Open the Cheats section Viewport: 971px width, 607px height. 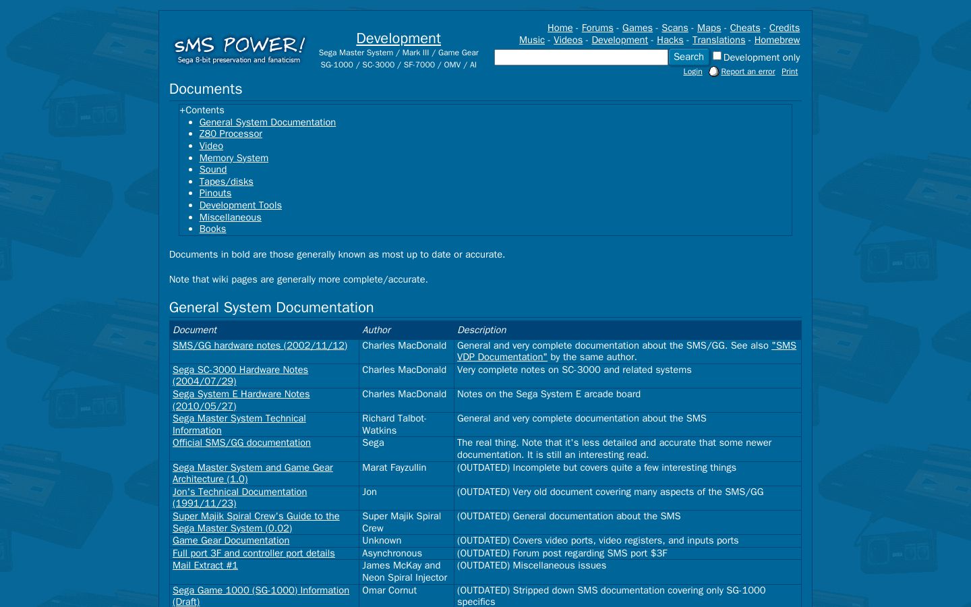[x=745, y=28]
